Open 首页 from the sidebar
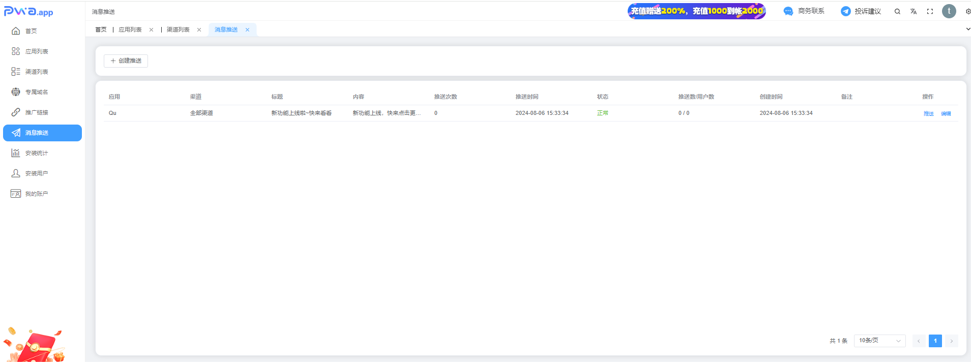 pos(31,31)
